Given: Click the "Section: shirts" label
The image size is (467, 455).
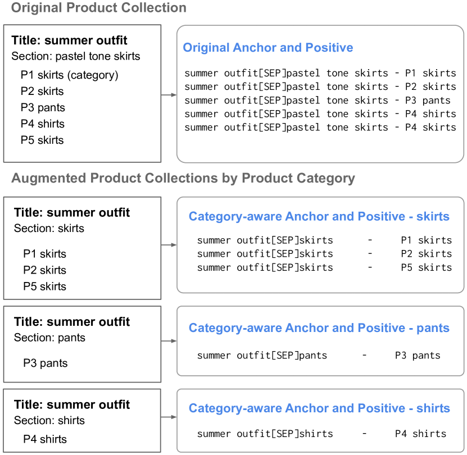Looking at the screenshot, I should click(x=49, y=420).
